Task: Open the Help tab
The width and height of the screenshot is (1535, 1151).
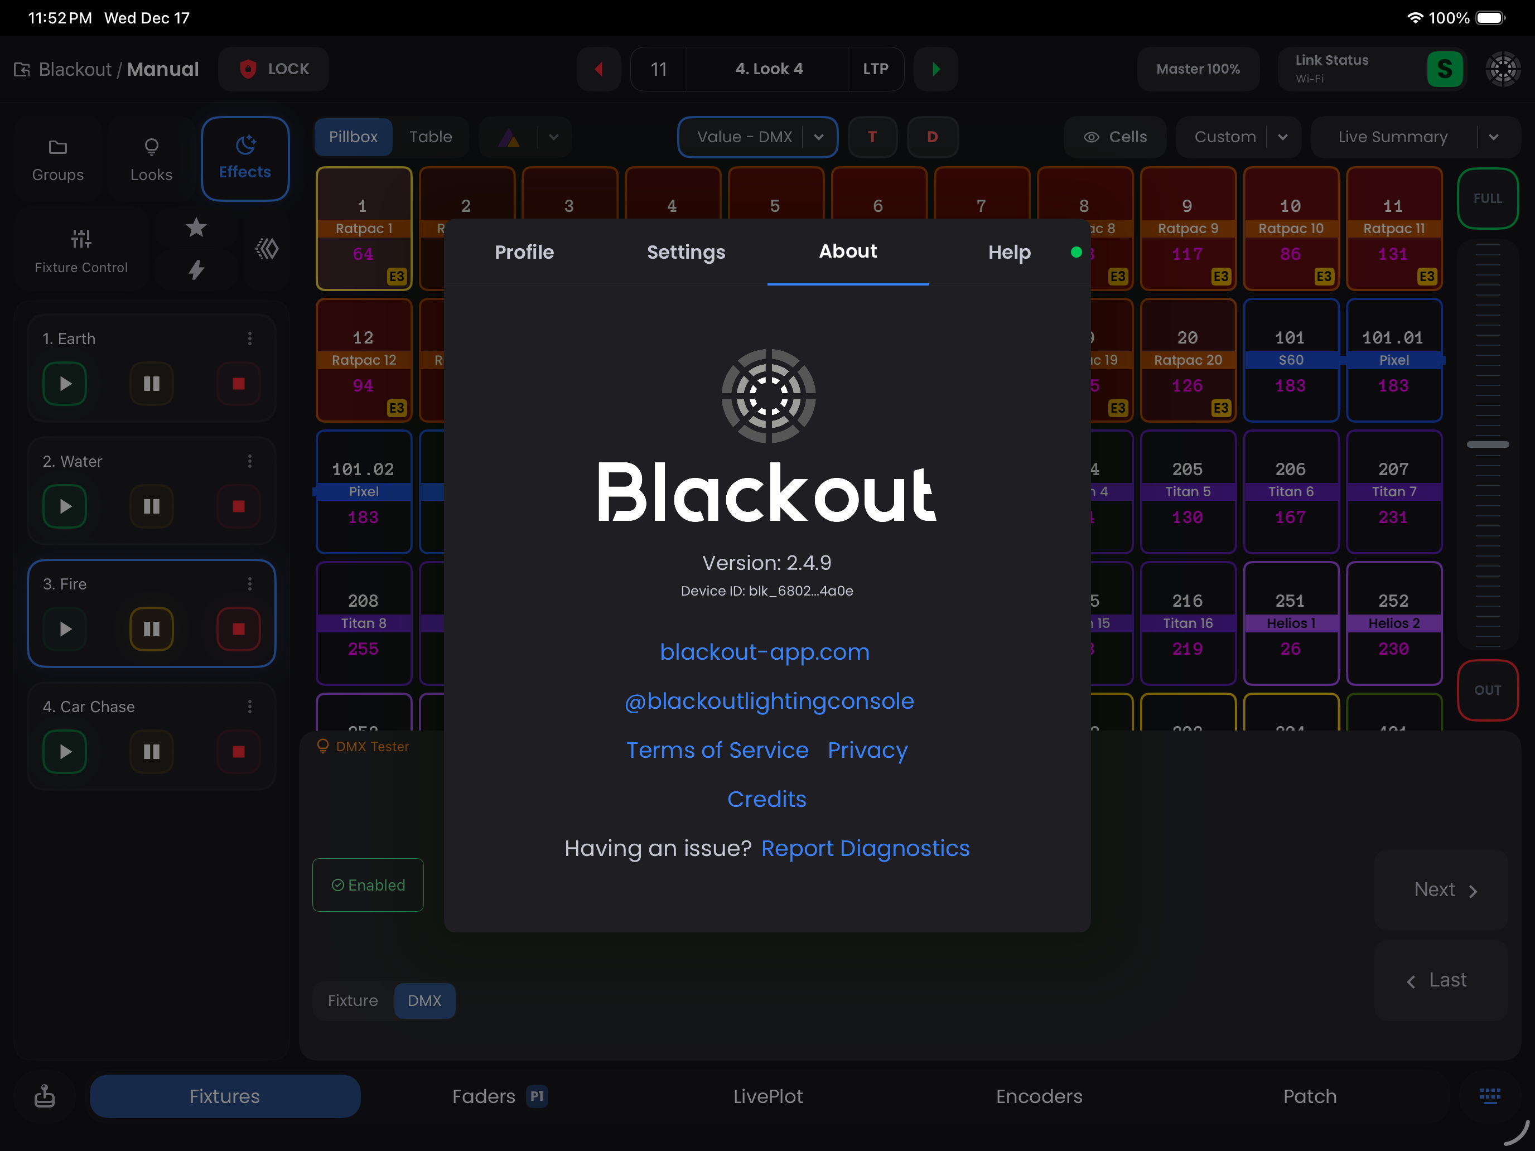Action: pyautogui.click(x=1009, y=252)
